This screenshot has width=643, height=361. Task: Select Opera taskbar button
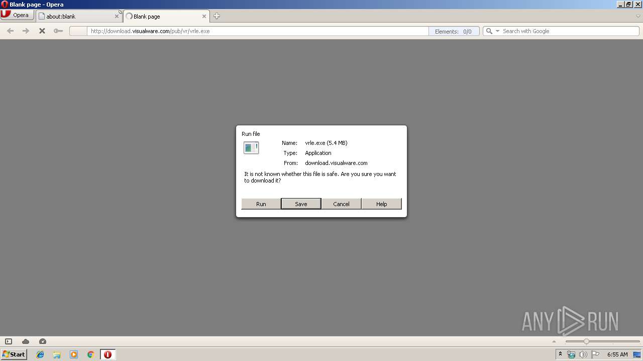pos(108,354)
